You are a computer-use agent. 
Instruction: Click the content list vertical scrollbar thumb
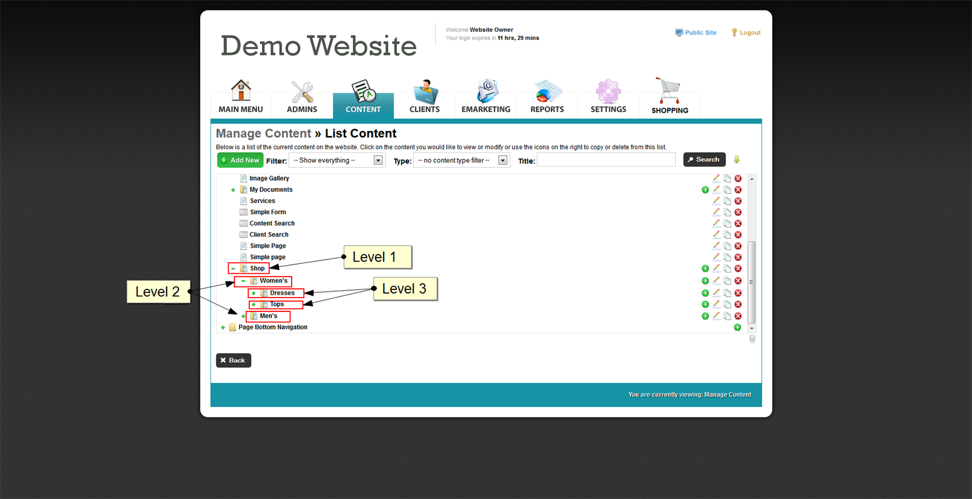click(x=752, y=282)
